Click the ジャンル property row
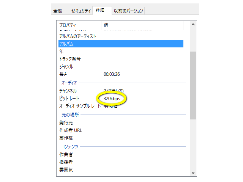This screenshot has width=243, height=182. point(66,67)
